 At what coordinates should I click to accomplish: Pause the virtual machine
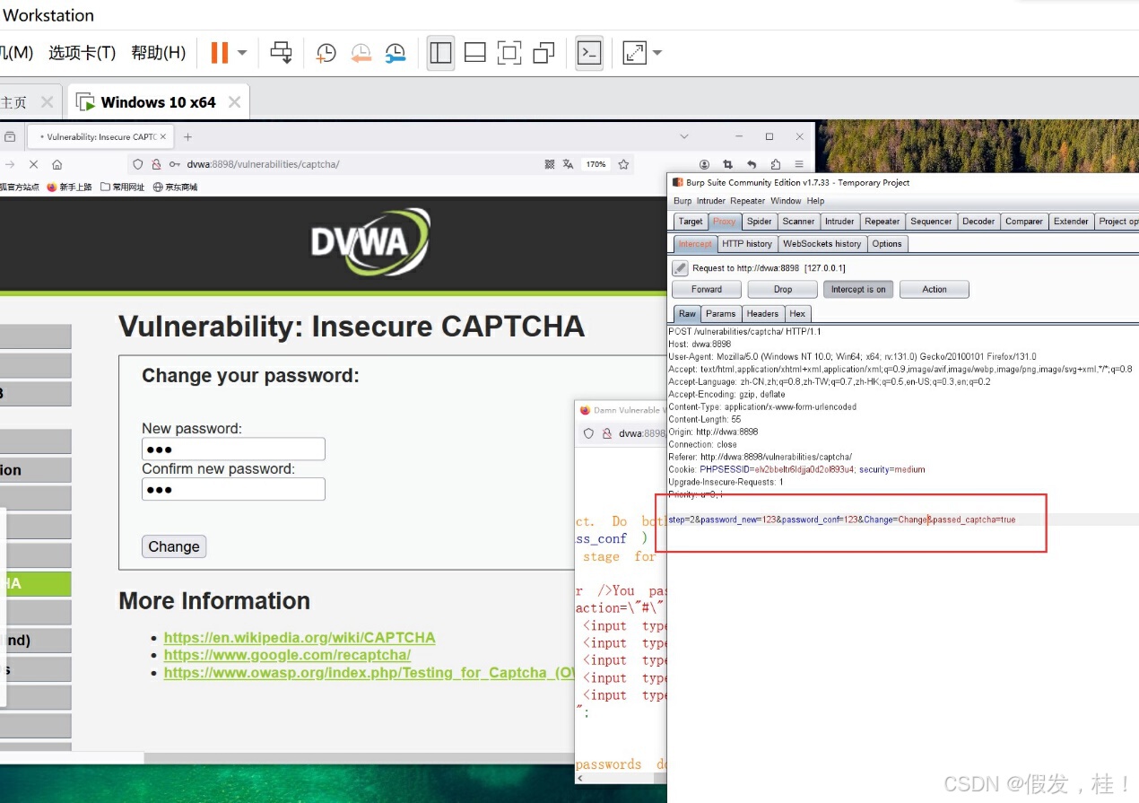point(219,52)
